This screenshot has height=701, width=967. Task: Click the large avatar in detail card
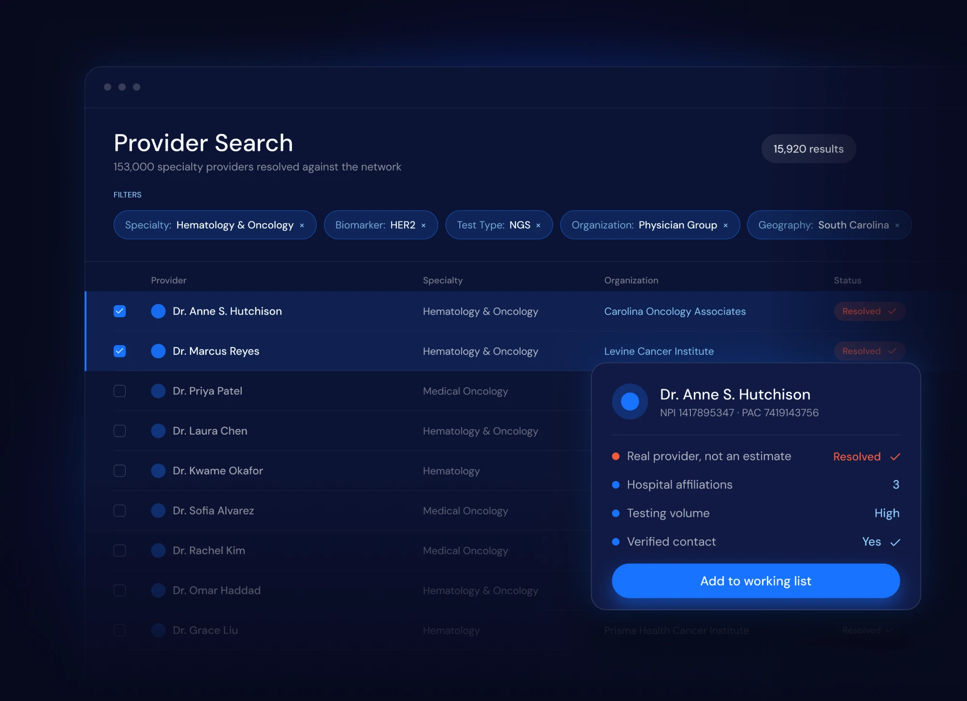pyautogui.click(x=630, y=401)
